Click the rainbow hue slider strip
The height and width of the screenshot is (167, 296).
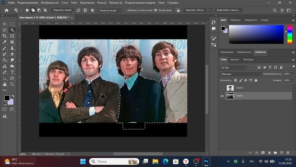pos(290,35)
